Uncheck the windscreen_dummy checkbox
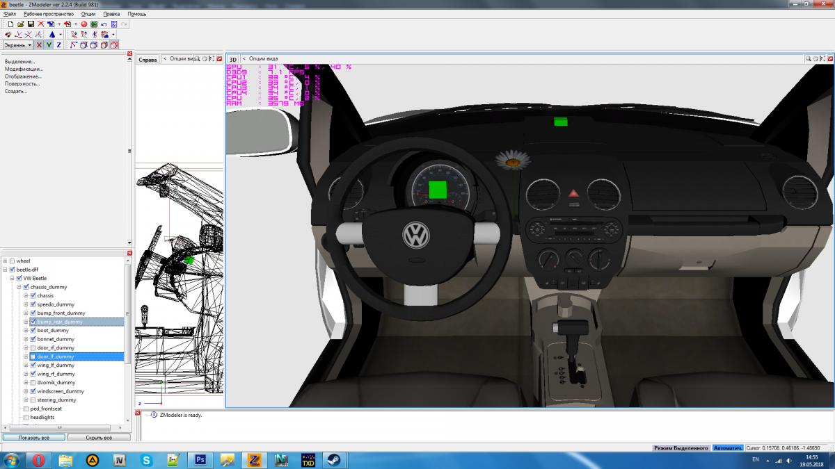 click(x=33, y=391)
